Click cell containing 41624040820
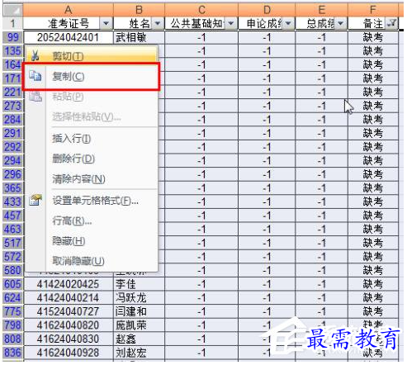 point(68,325)
